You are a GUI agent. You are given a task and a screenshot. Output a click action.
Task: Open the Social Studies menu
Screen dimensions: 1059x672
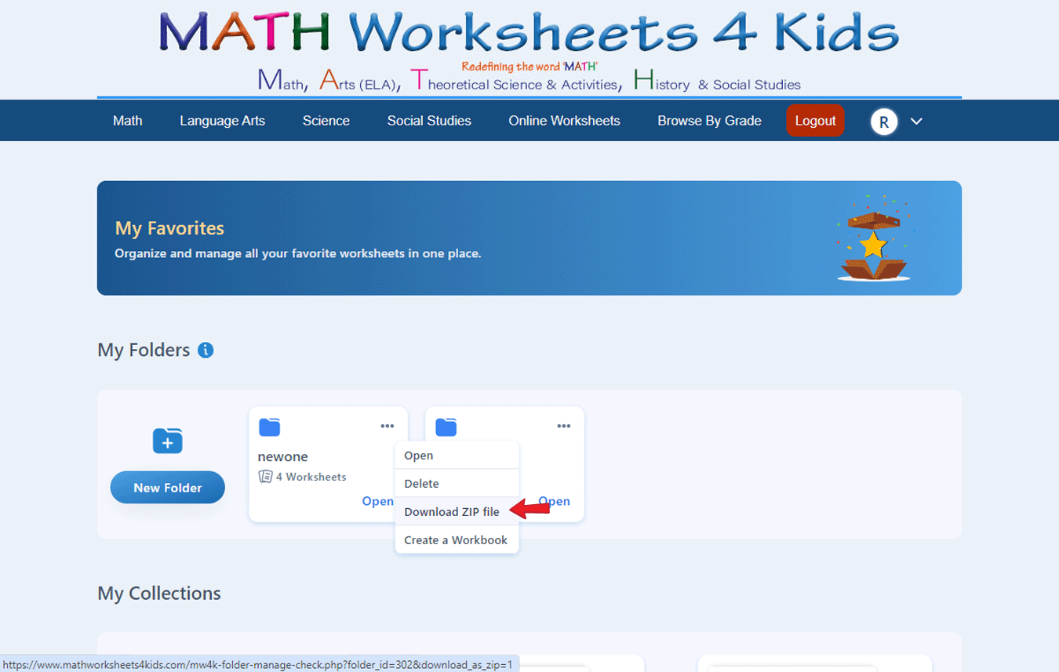click(x=429, y=121)
